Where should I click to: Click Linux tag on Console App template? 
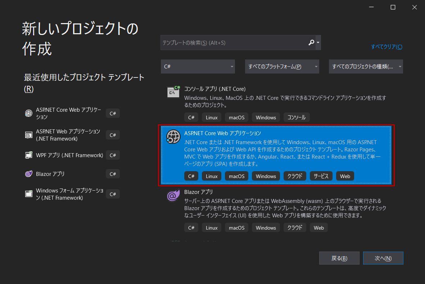[x=211, y=117]
